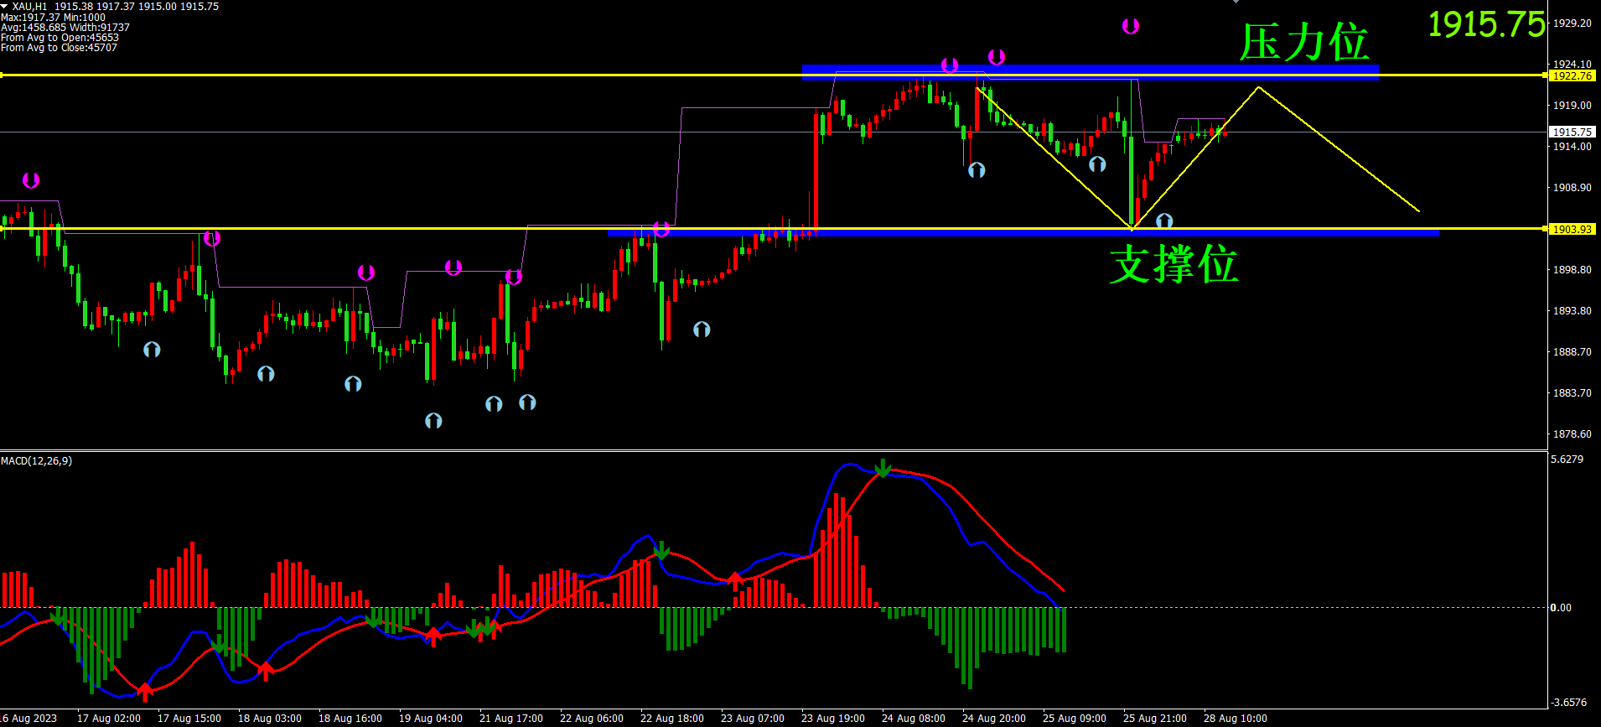Image resolution: width=1601 pixels, height=727 pixels.
Task: Click the blue up arrow below the 22 Aug 18:00 dip
Action: tap(702, 330)
